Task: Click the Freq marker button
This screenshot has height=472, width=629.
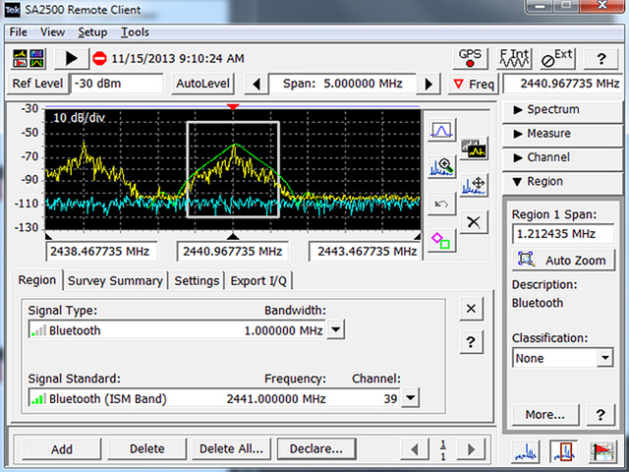Action: point(474,84)
